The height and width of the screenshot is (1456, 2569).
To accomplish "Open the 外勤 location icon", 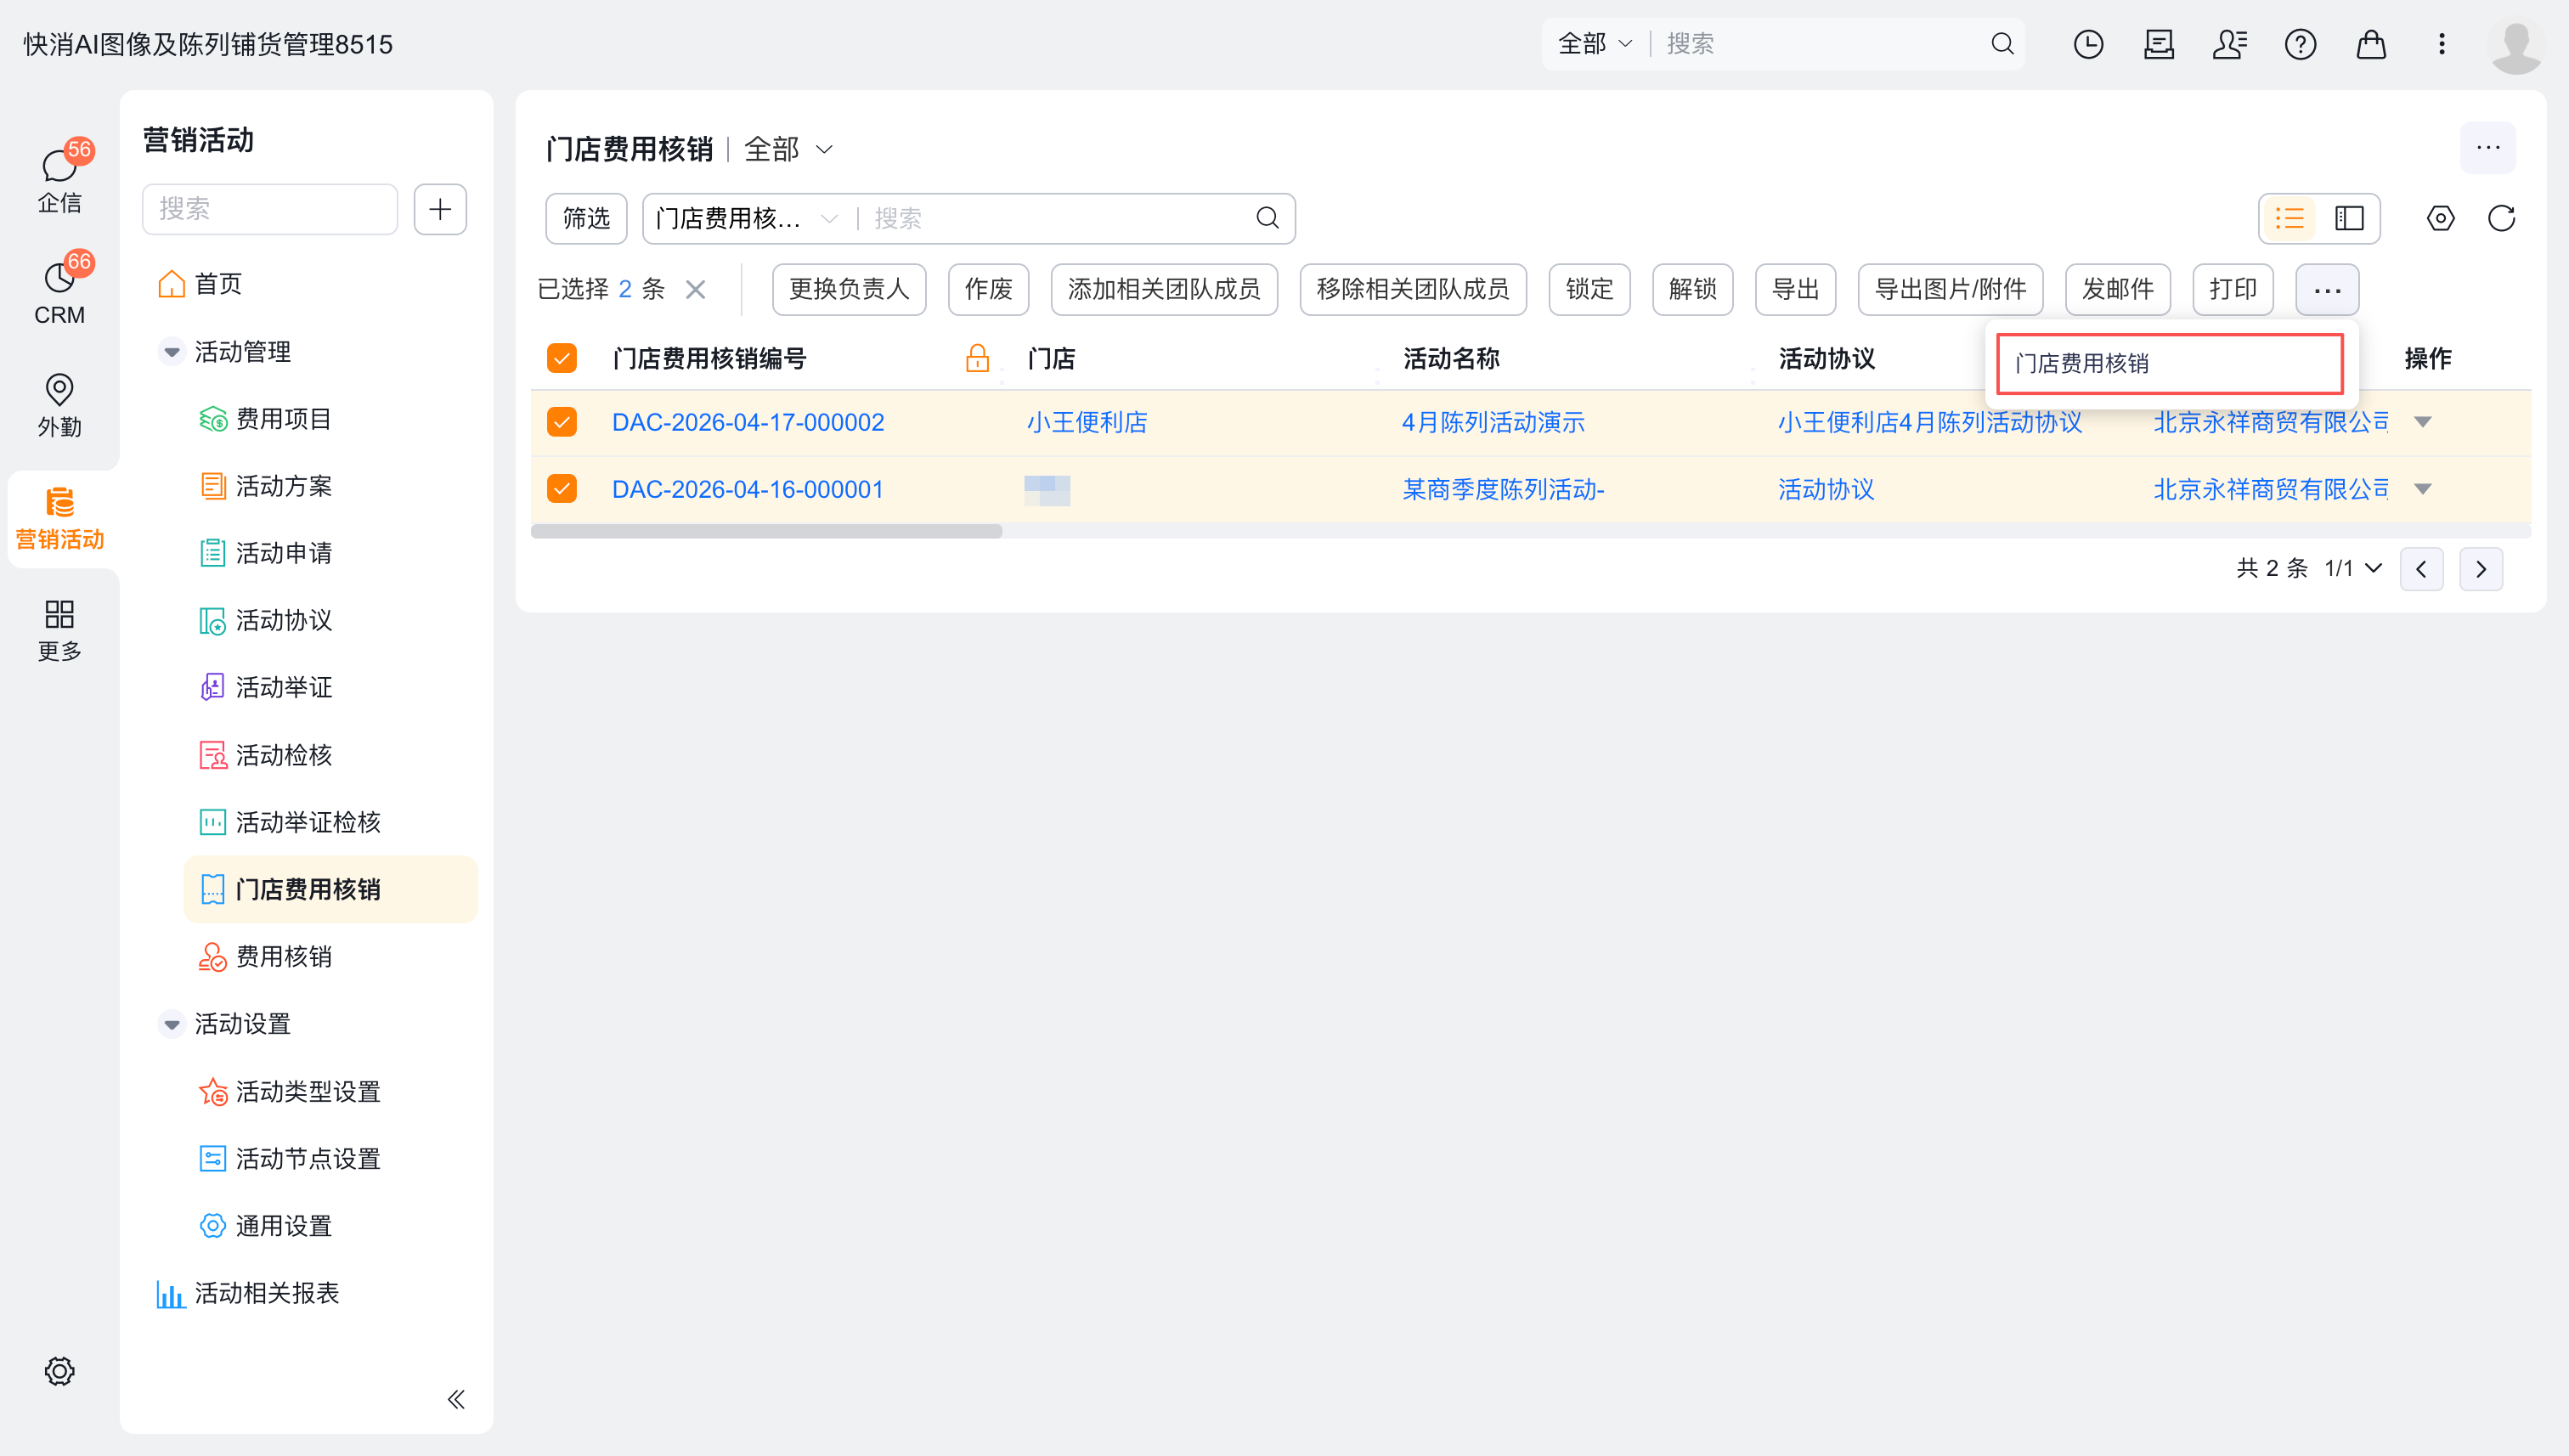I will [59, 404].
